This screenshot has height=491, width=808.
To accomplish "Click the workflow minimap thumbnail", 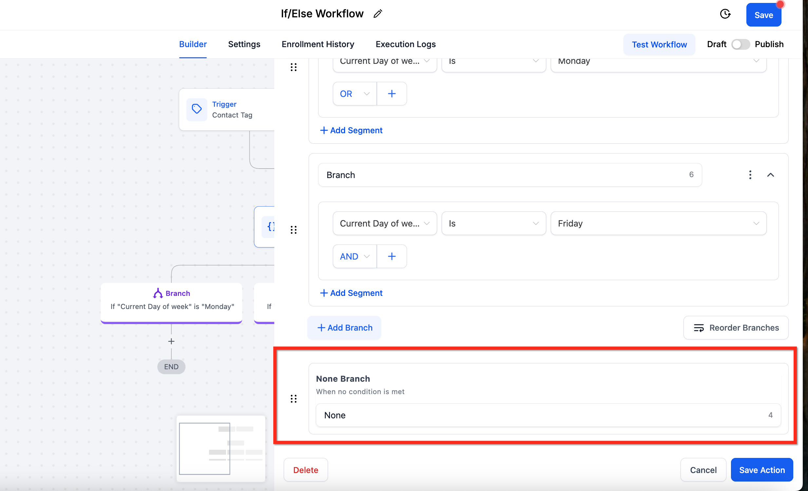I will pyautogui.click(x=221, y=448).
